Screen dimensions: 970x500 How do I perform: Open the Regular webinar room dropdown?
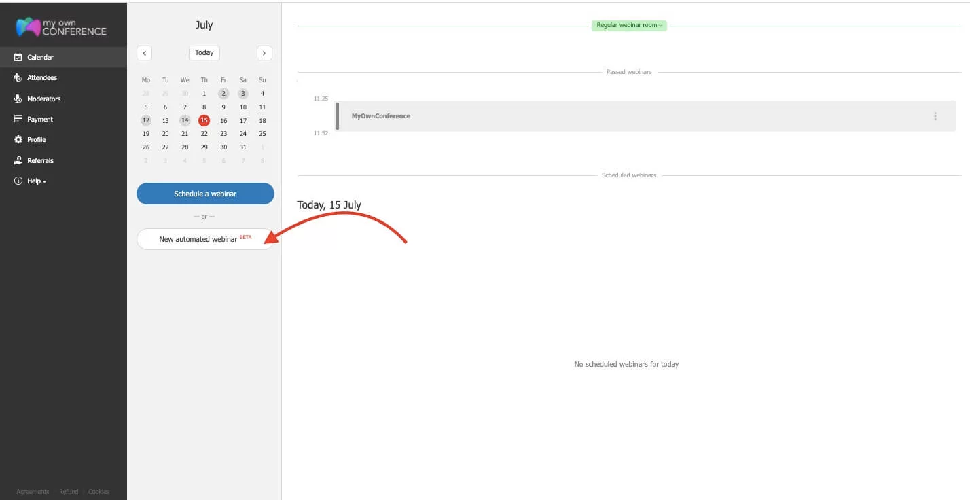628,25
